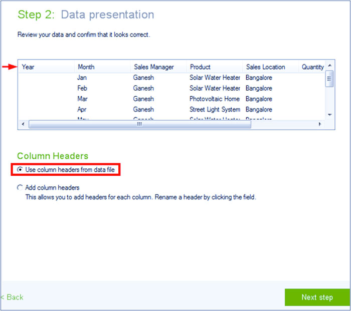351x311 pixels.
Task: Click the table's scroll up arrow
Action: [329, 66]
